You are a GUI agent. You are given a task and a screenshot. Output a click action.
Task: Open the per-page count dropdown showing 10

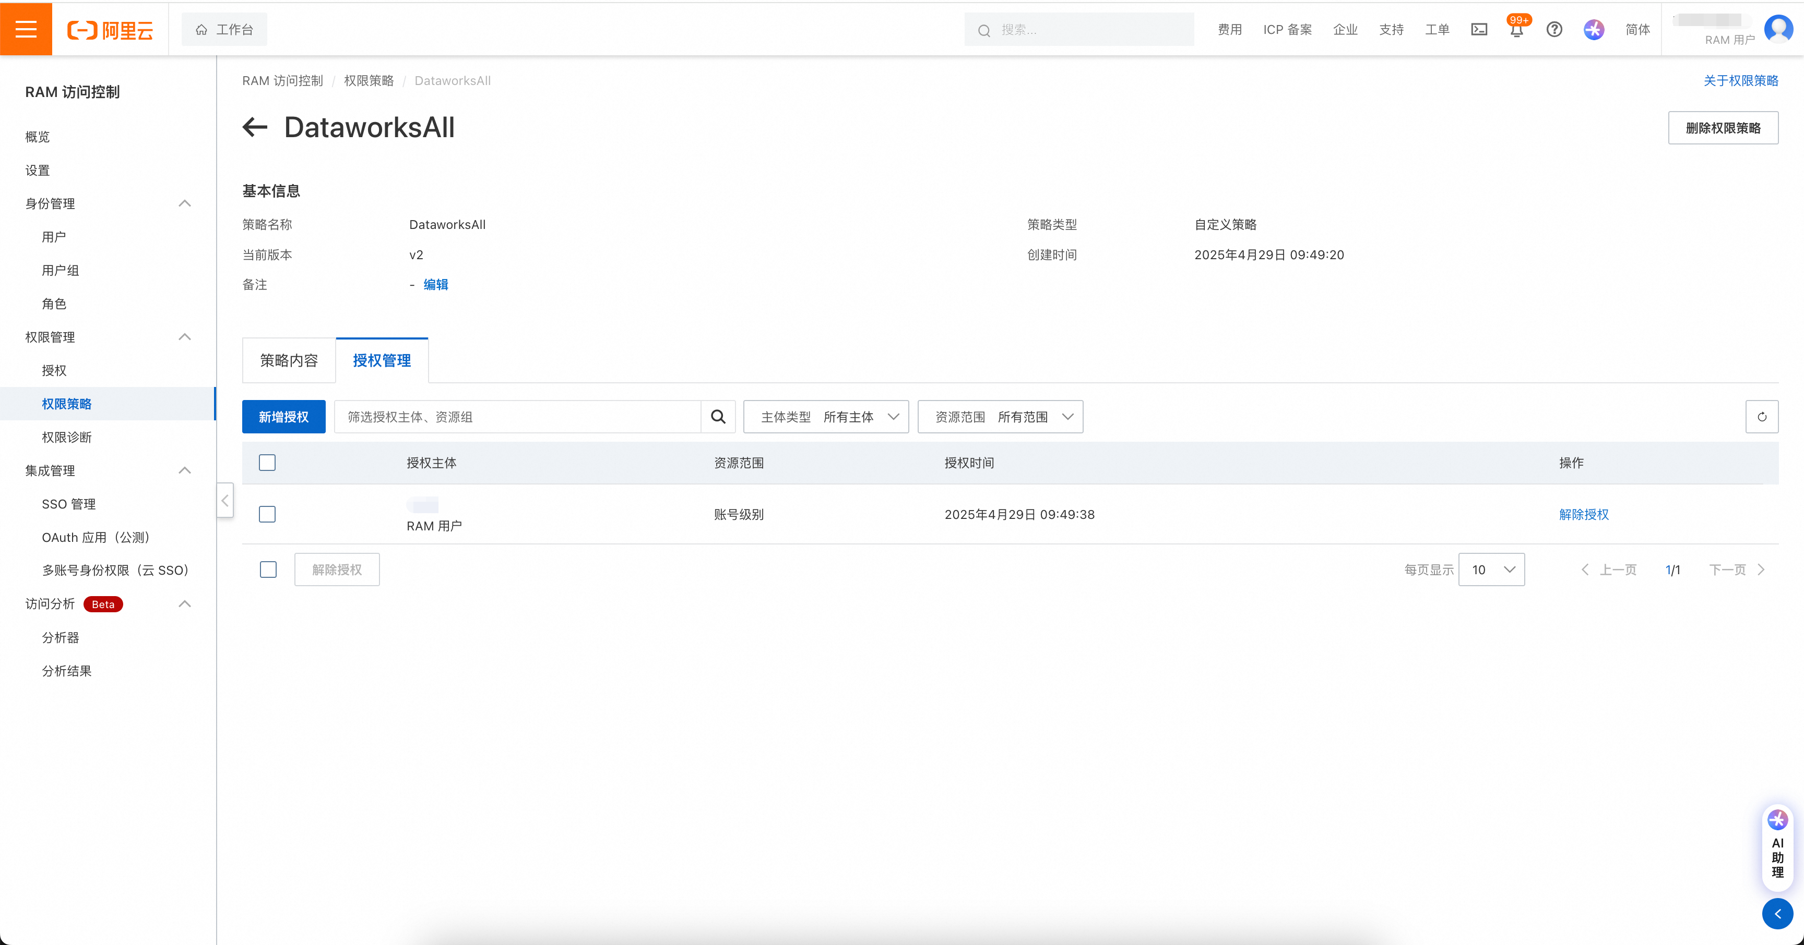point(1492,570)
